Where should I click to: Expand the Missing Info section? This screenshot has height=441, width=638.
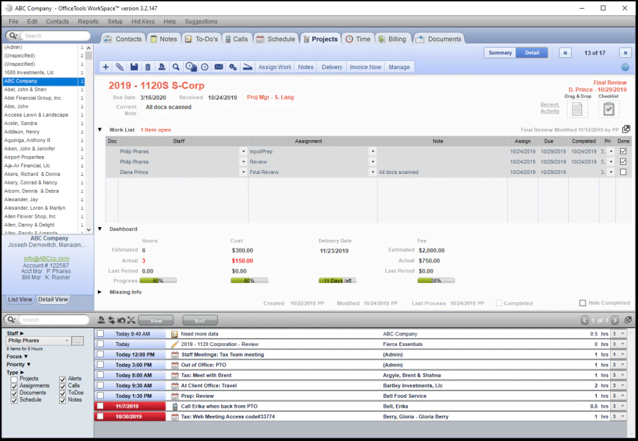(x=100, y=292)
